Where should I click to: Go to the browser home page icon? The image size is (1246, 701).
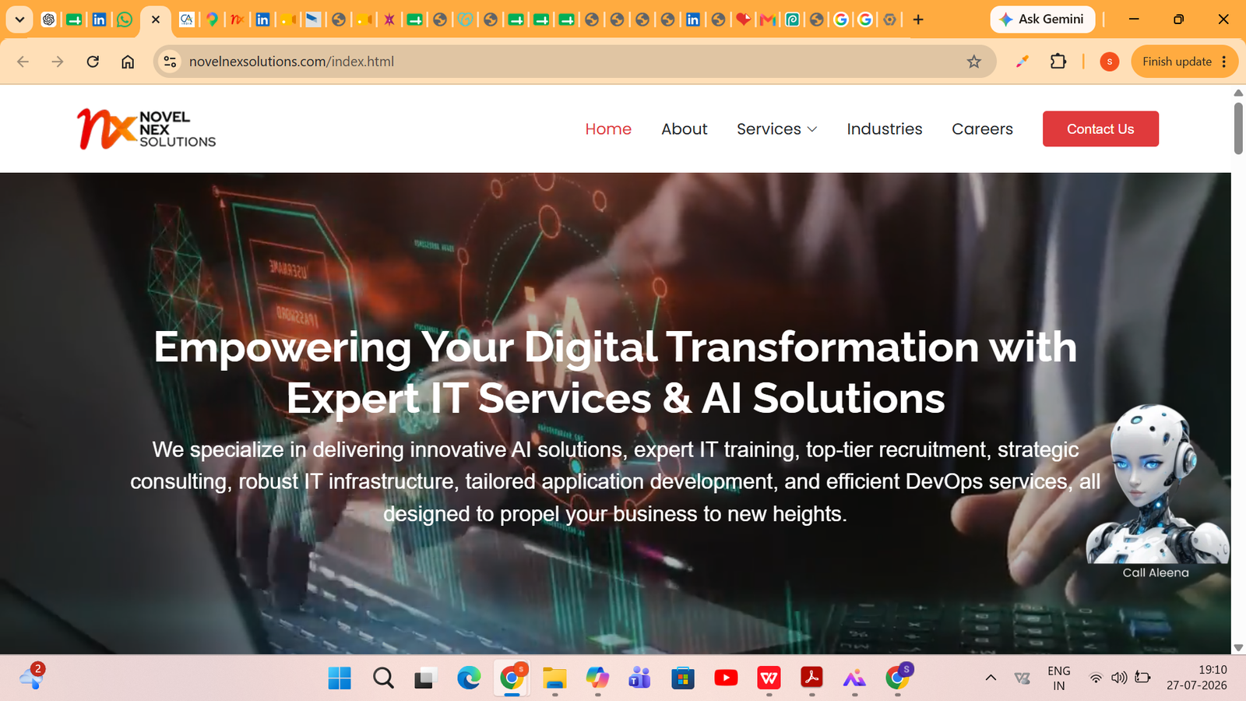pyautogui.click(x=128, y=62)
